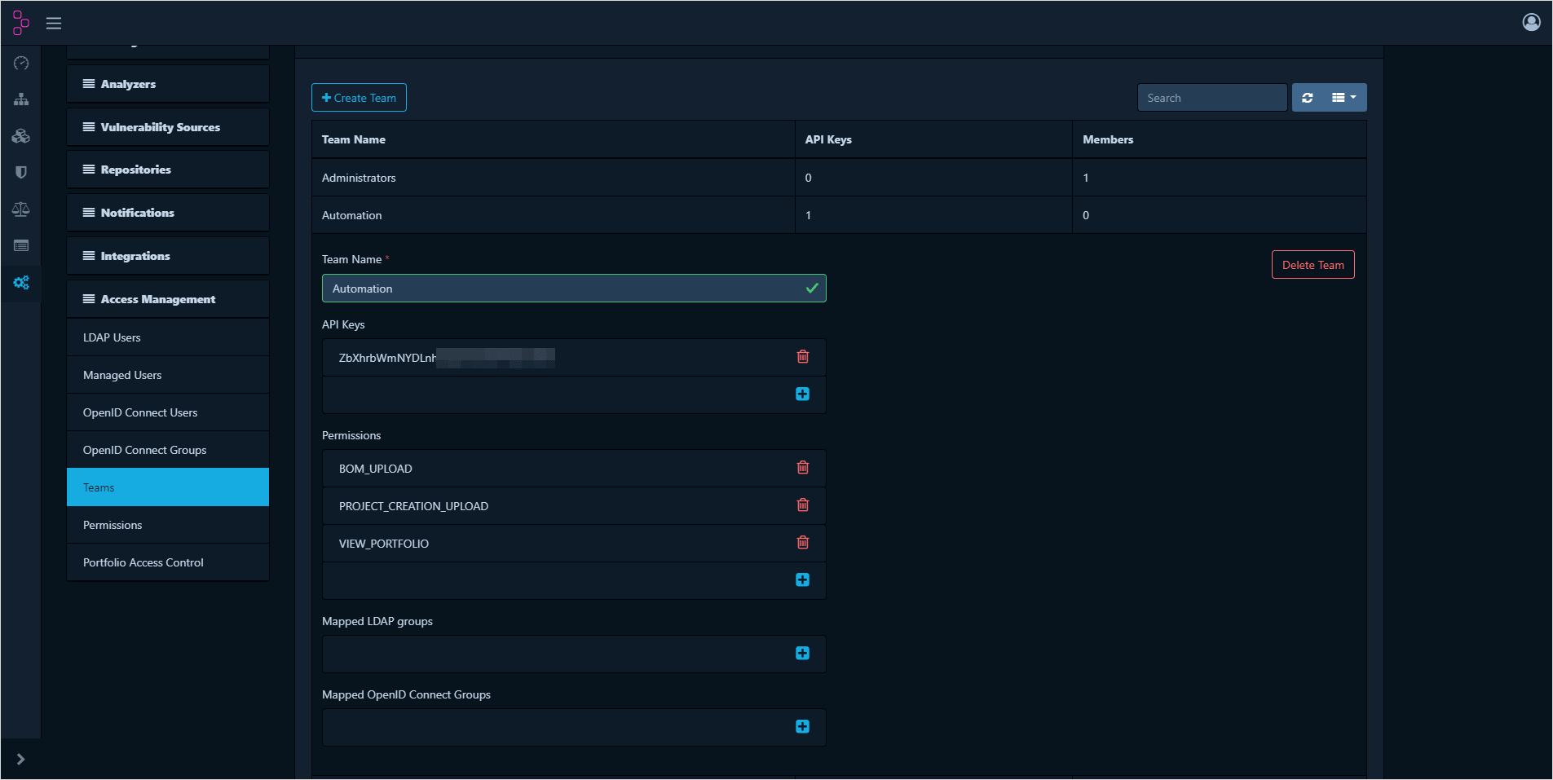Add a permission with the plus icon

pos(803,580)
